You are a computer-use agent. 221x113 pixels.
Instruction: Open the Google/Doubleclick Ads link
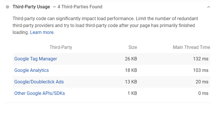click(x=39, y=82)
